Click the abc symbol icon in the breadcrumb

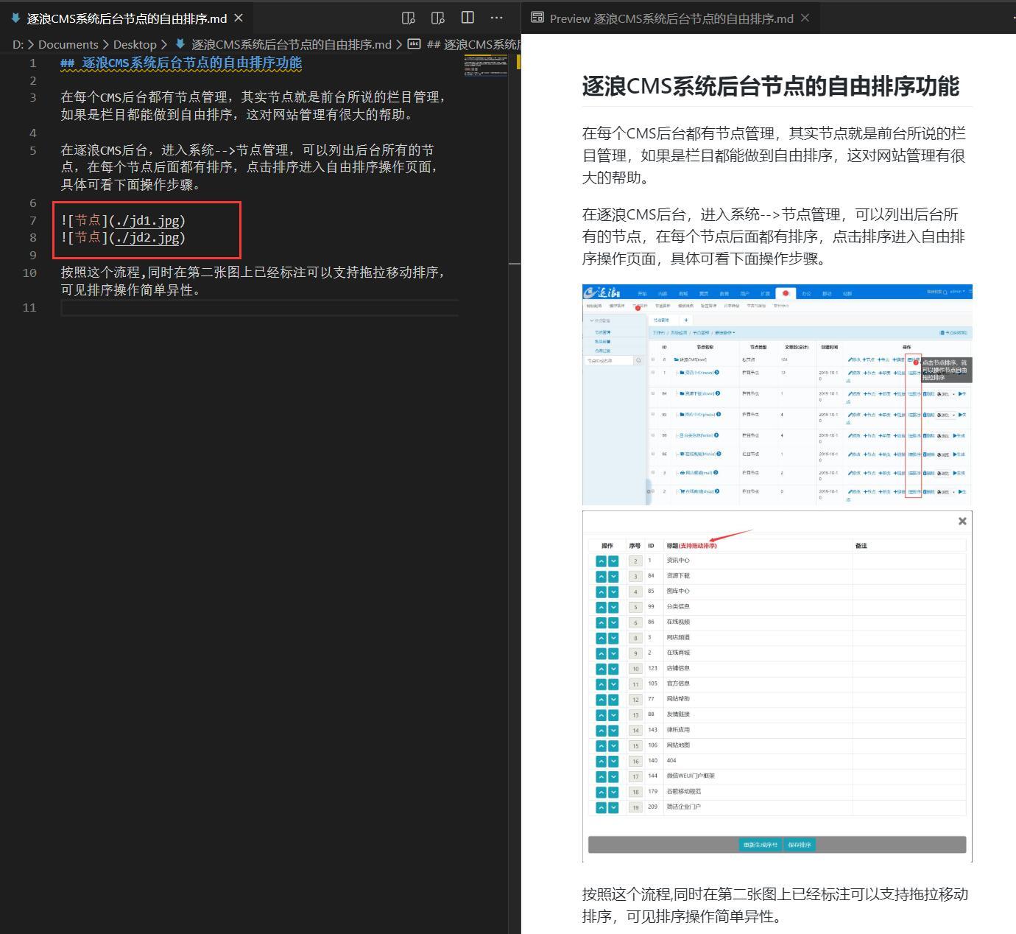click(414, 44)
